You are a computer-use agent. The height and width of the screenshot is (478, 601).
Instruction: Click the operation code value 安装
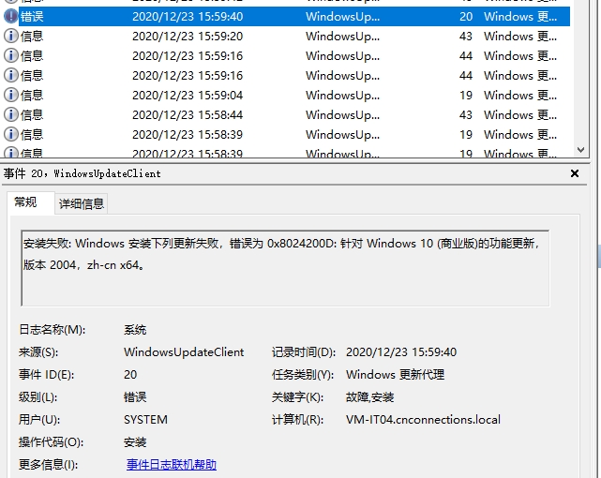click(135, 442)
